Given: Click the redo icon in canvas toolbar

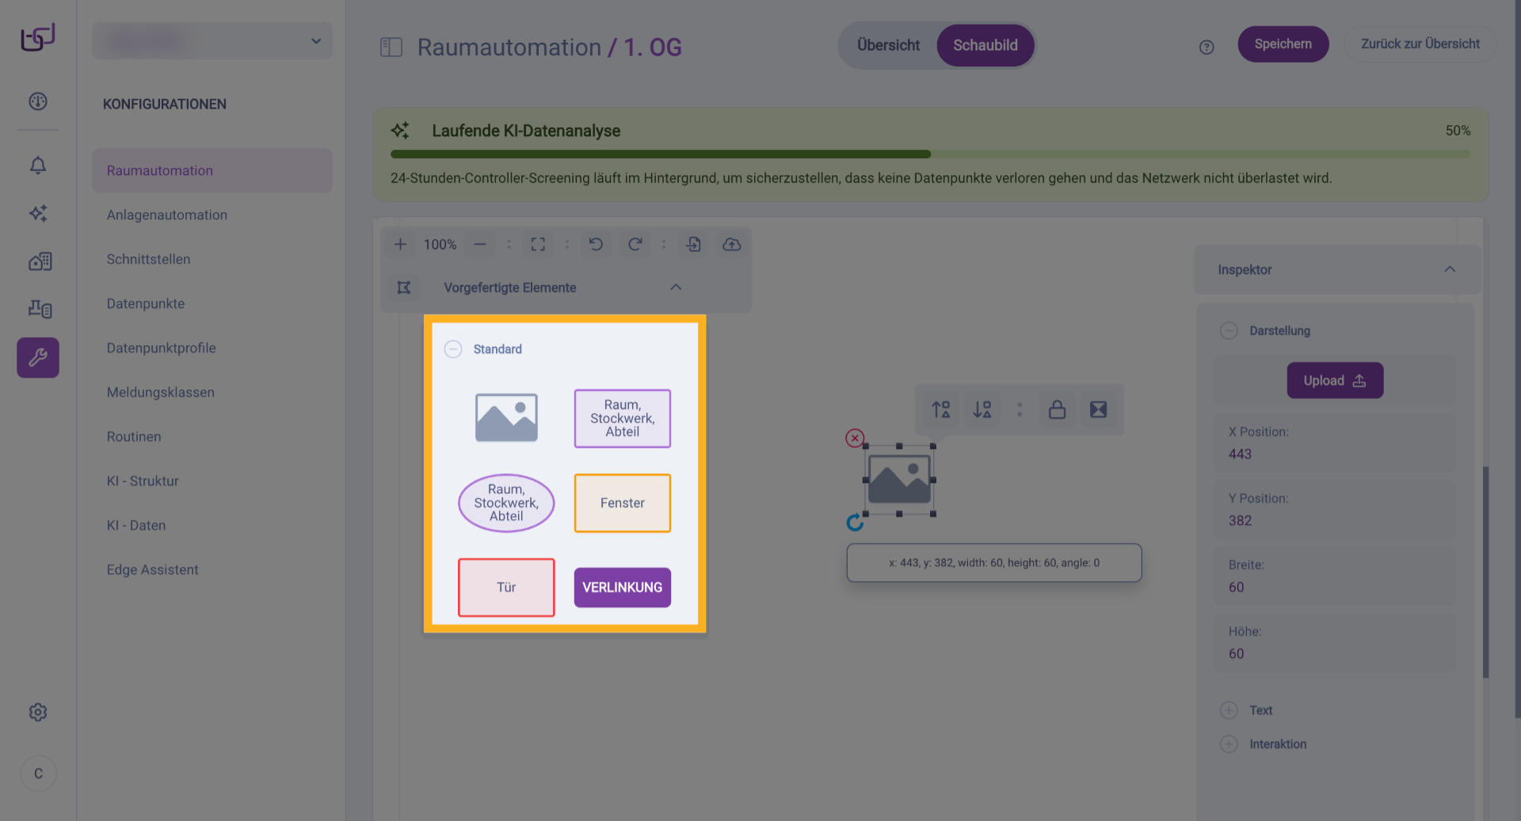Looking at the screenshot, I should coord(635,245).
